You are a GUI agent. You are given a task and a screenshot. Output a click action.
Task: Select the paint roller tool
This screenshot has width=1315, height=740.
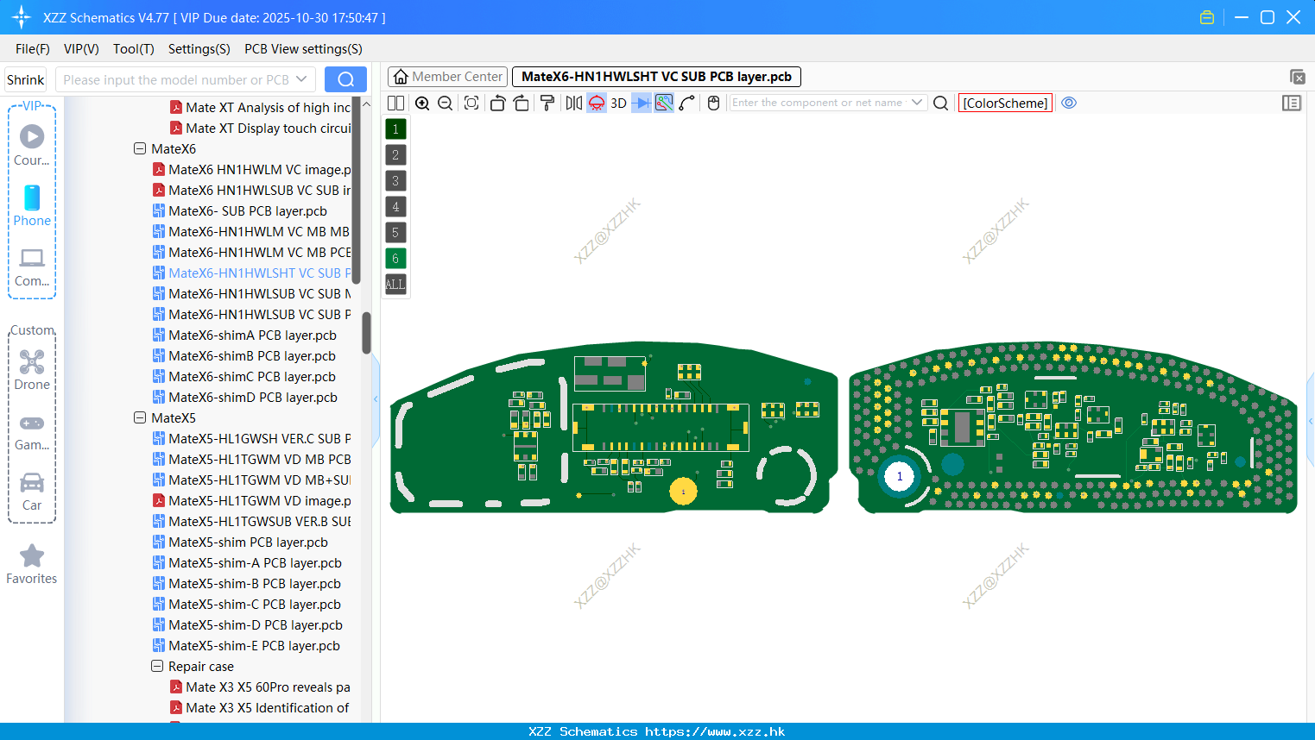pyautogui.click(x=547, y=103)
